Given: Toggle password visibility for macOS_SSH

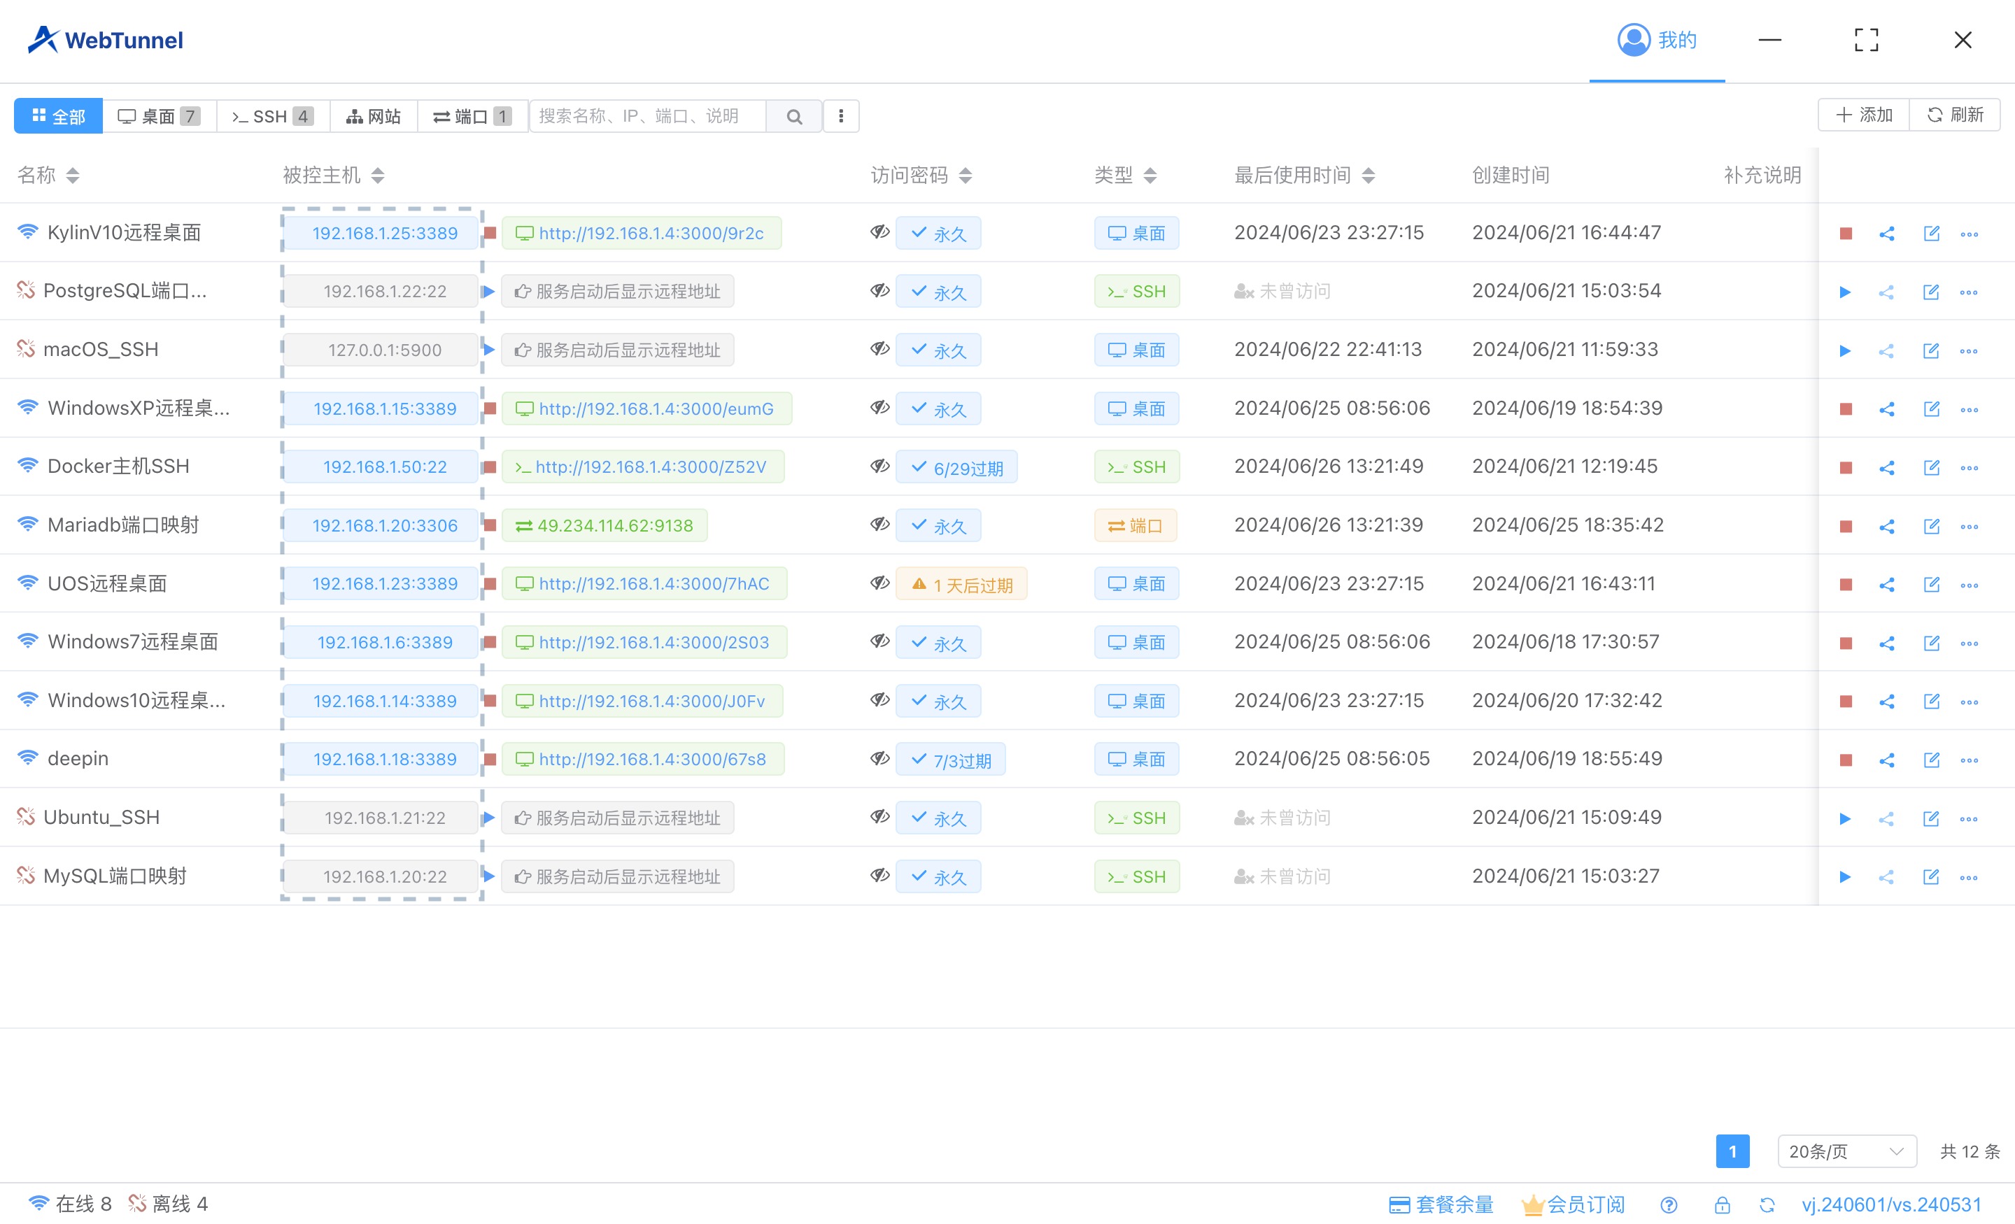Looking at the screenshot, I should [x=880, y=349].
